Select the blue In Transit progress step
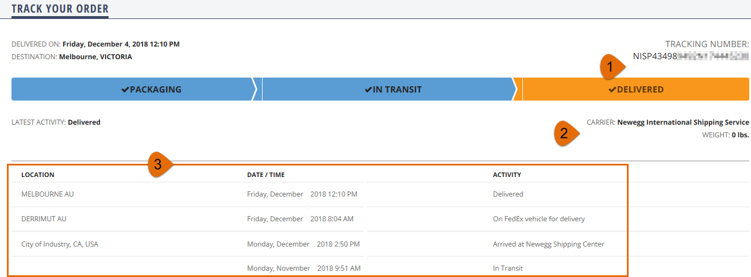The height and width of the screenshot is (277, 751). pyautogui.click(x=389, y=90)
